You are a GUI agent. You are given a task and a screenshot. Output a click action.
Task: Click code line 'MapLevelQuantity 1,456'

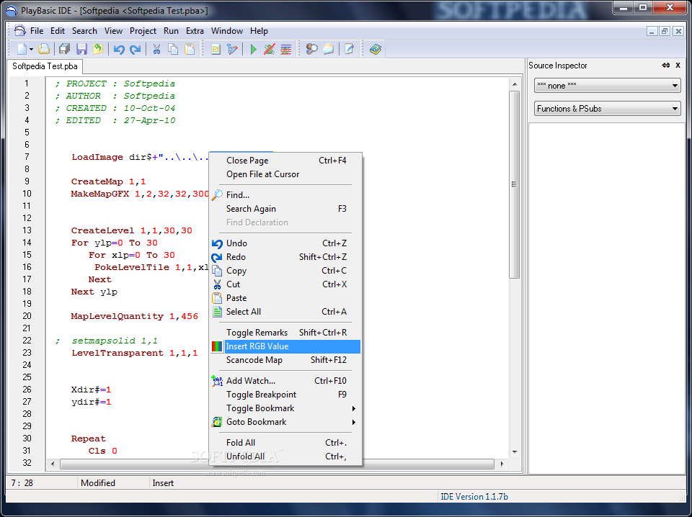click(135, 316)
